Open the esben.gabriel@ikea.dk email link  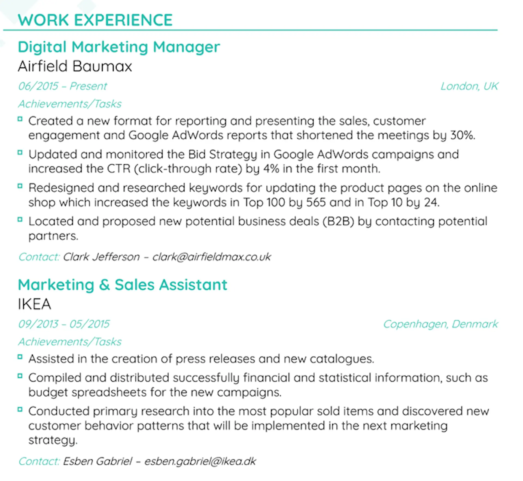(200, 461)
